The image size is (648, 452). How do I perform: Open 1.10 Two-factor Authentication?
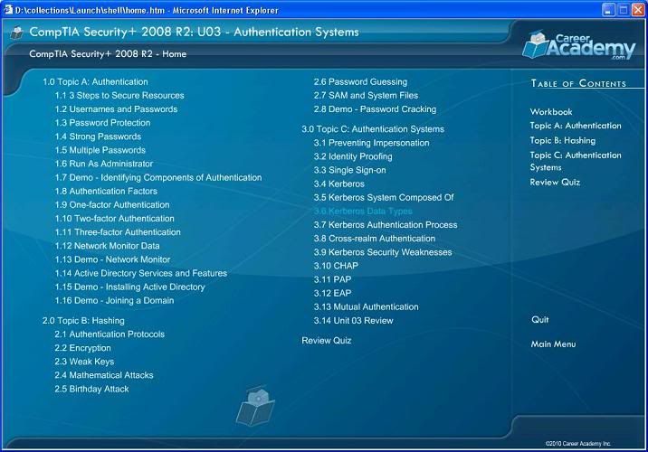click(114, 219)
